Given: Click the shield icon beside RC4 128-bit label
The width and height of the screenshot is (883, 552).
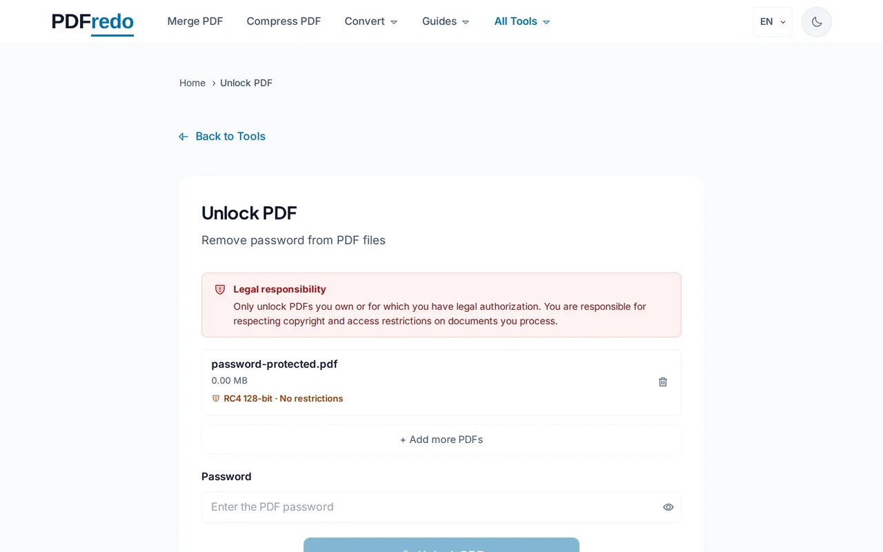Looking at the screenshot, I should click(x=216, y=398).
